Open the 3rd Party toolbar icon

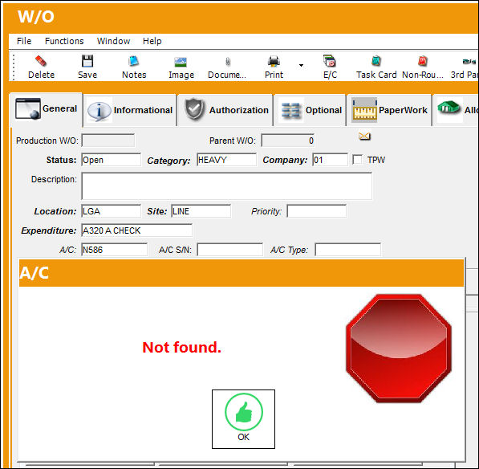(469, 62)
